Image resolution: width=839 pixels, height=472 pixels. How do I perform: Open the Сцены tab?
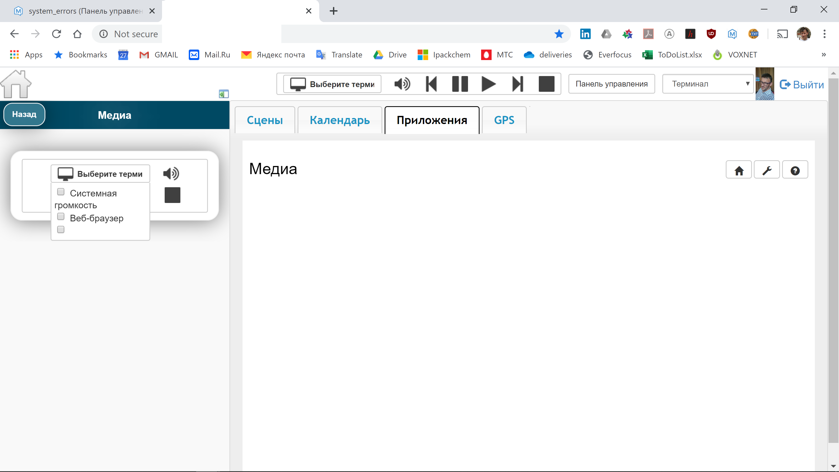click(x=265, y=120)
